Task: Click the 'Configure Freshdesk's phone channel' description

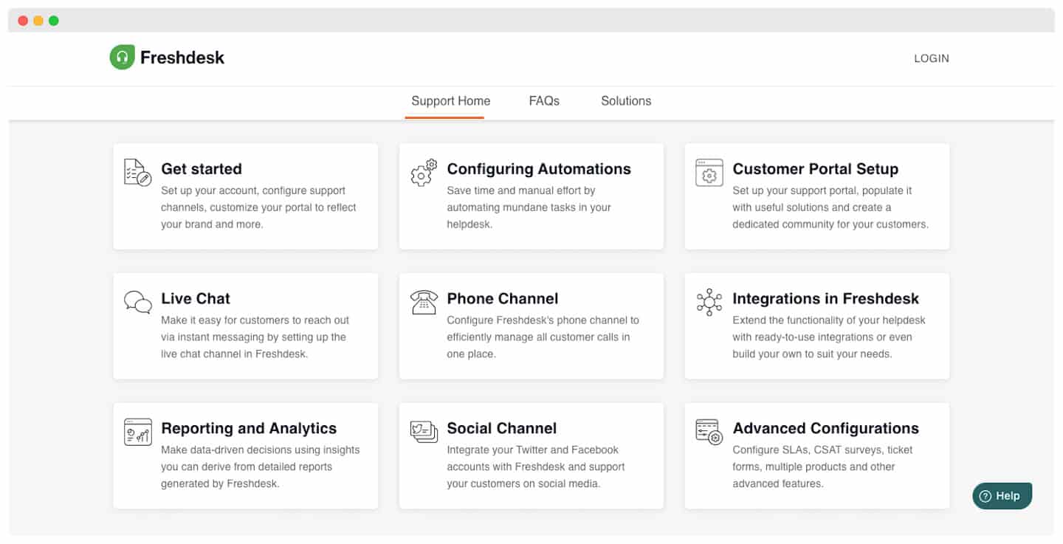Action: (543, 337)
